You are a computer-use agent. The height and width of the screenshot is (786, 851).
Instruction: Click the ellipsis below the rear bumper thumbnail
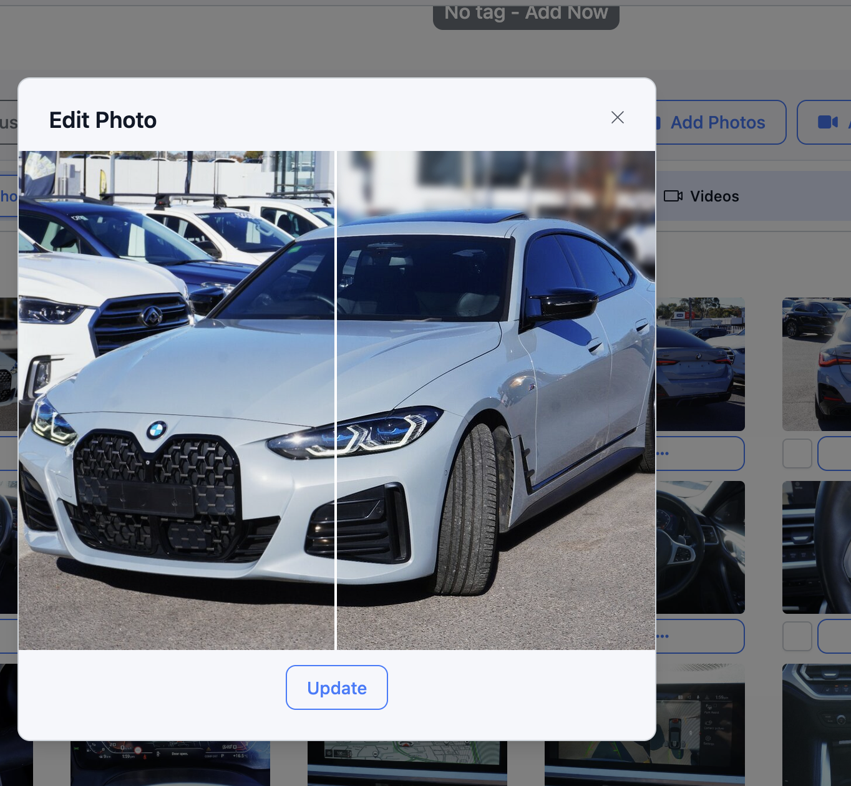pos(663,454)
